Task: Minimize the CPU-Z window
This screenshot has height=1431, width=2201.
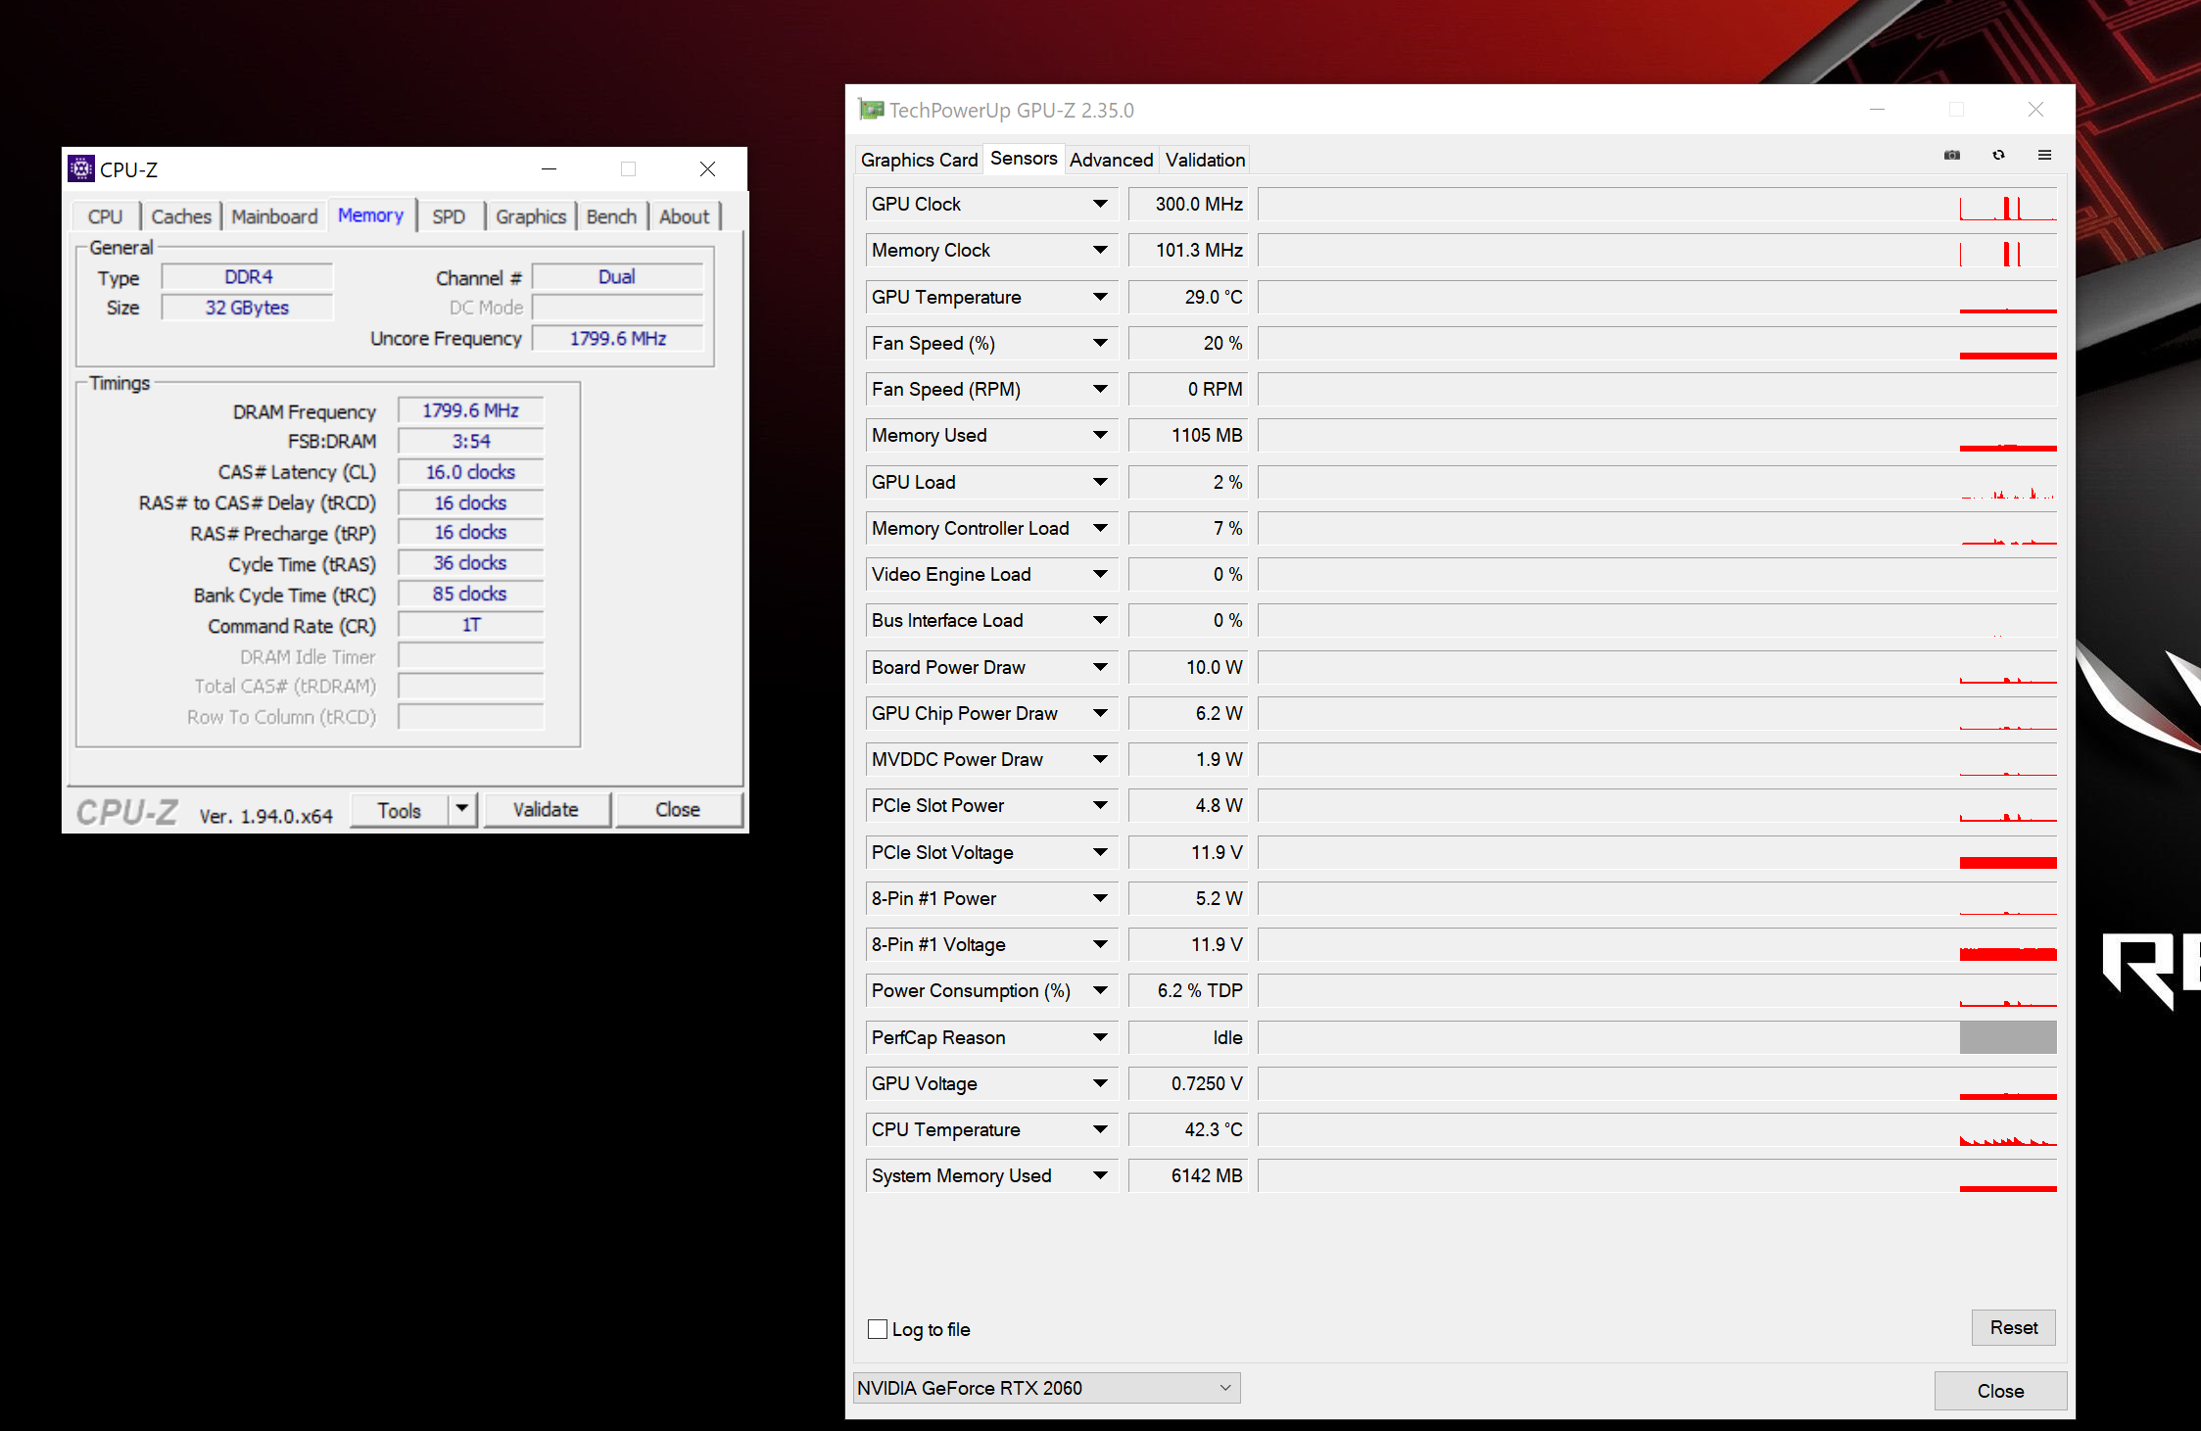Action: coord(550,168)
